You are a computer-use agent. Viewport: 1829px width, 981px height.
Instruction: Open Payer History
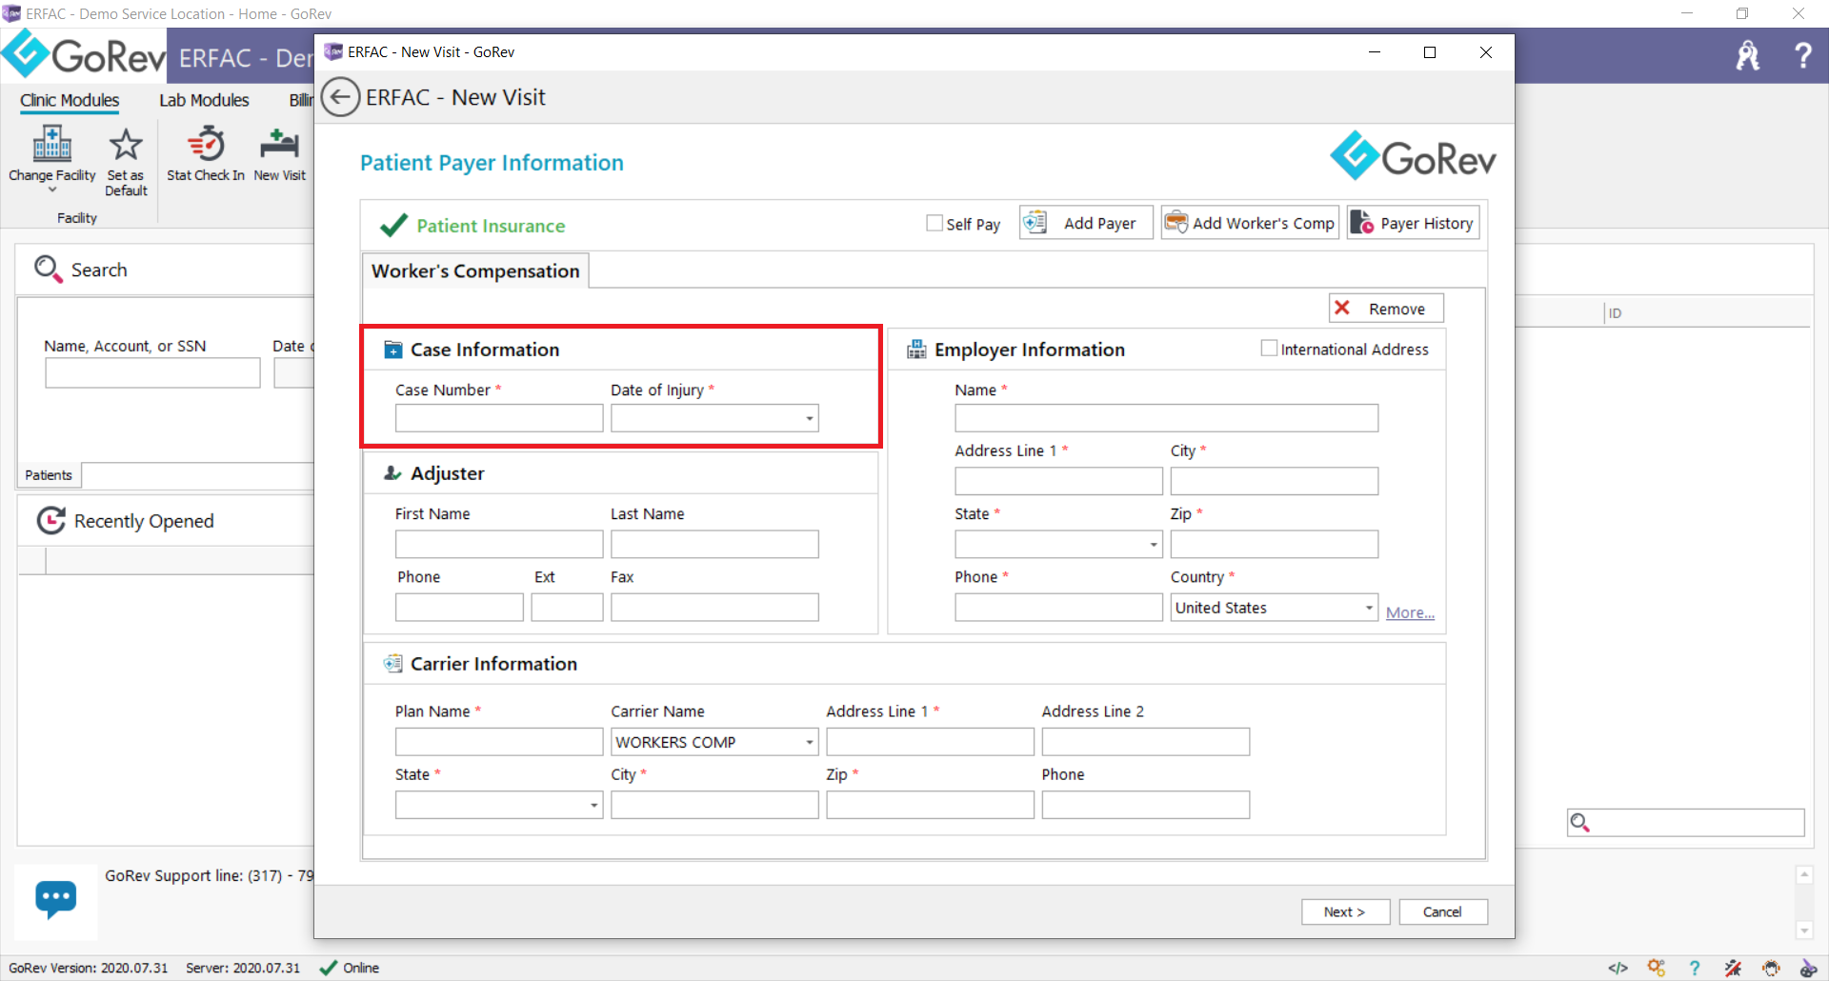point(1413,223)
